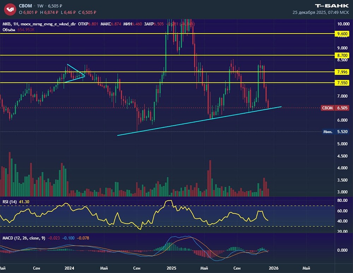
Task: Click the 60.00 RSI axis value
Action: (x=342, y=211)
